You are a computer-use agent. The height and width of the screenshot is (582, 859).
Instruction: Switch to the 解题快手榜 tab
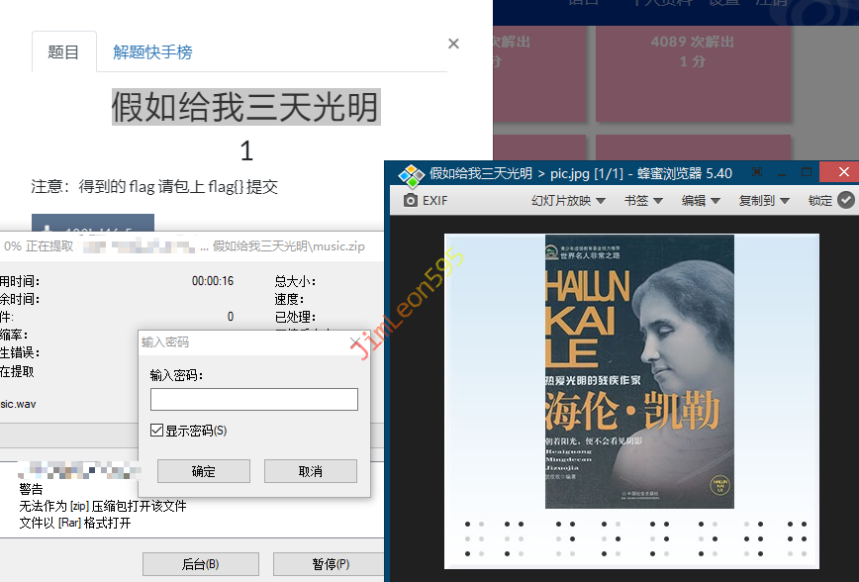tap(152, 52)
